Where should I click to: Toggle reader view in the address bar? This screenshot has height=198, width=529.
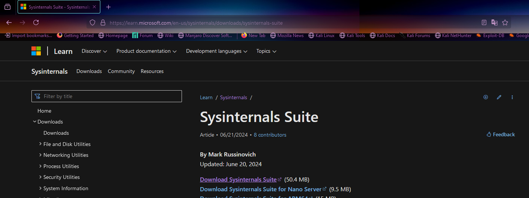click(484, 22)
